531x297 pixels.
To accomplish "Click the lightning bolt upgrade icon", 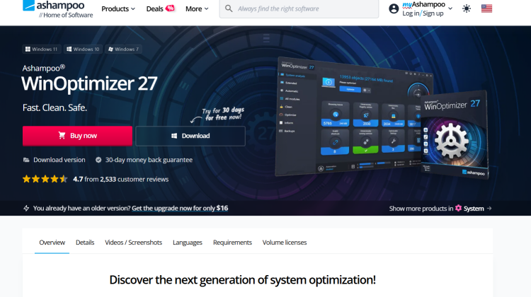I will (x=26, y=208).
